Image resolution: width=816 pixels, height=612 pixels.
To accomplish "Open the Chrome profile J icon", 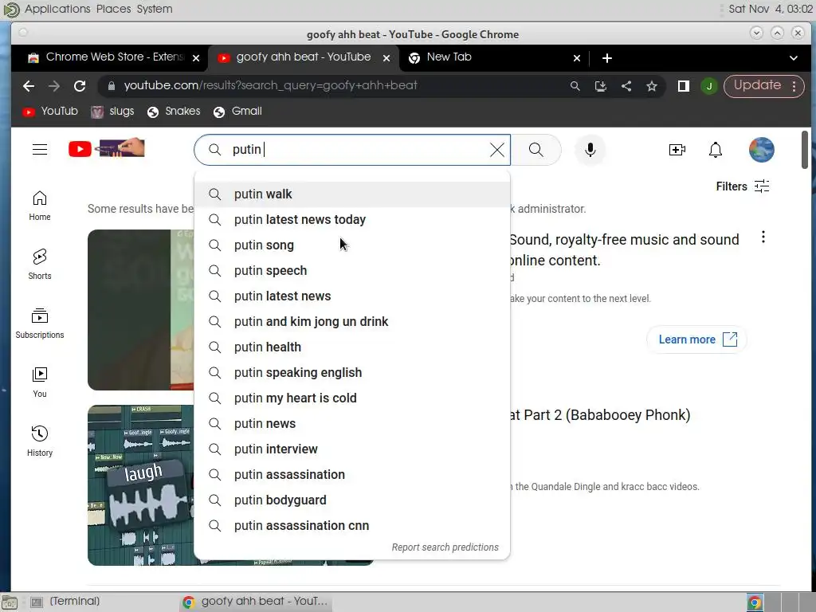I will click(708, 86).
